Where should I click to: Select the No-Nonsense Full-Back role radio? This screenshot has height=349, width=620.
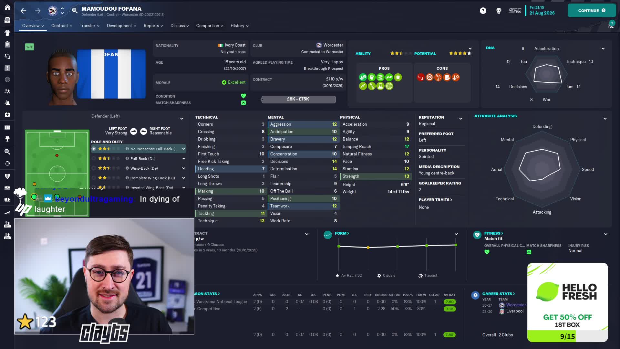click(x=94, y=149)
